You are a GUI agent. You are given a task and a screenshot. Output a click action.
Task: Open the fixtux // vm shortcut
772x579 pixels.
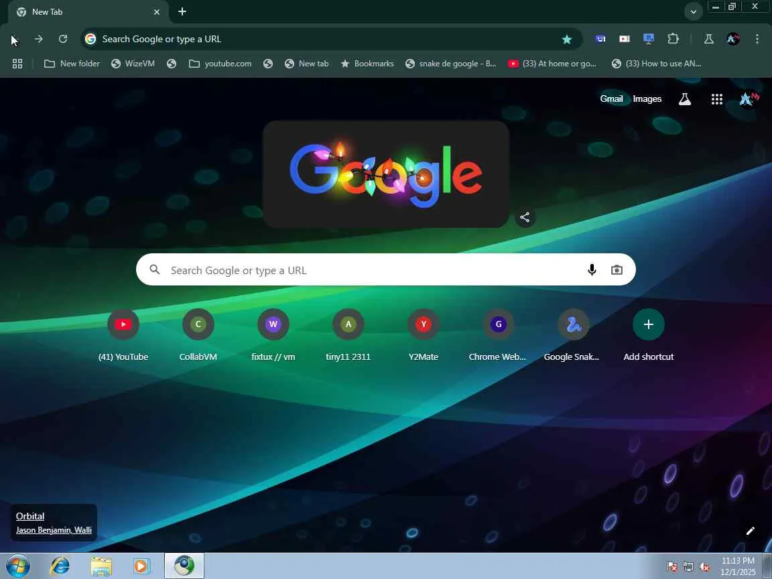(273, 335)
